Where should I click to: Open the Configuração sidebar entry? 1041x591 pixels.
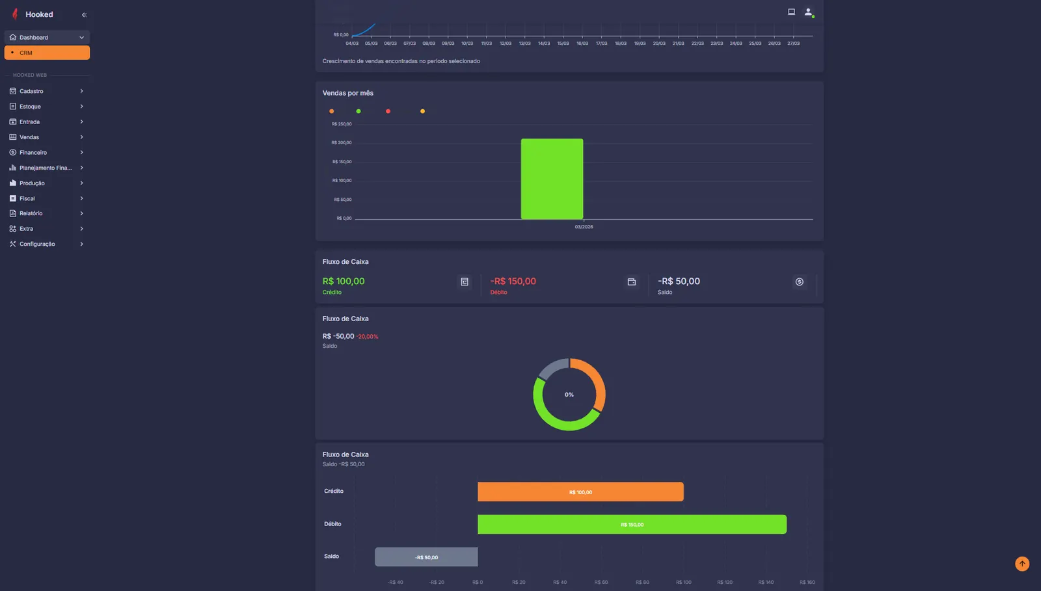tap(47, 244)
